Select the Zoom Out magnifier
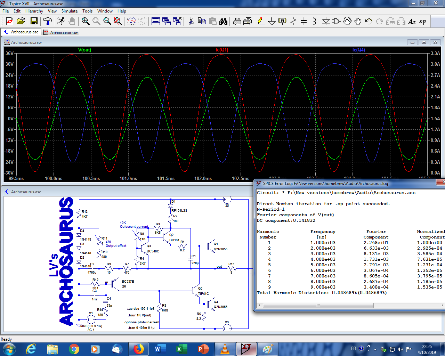 point(107,22)
